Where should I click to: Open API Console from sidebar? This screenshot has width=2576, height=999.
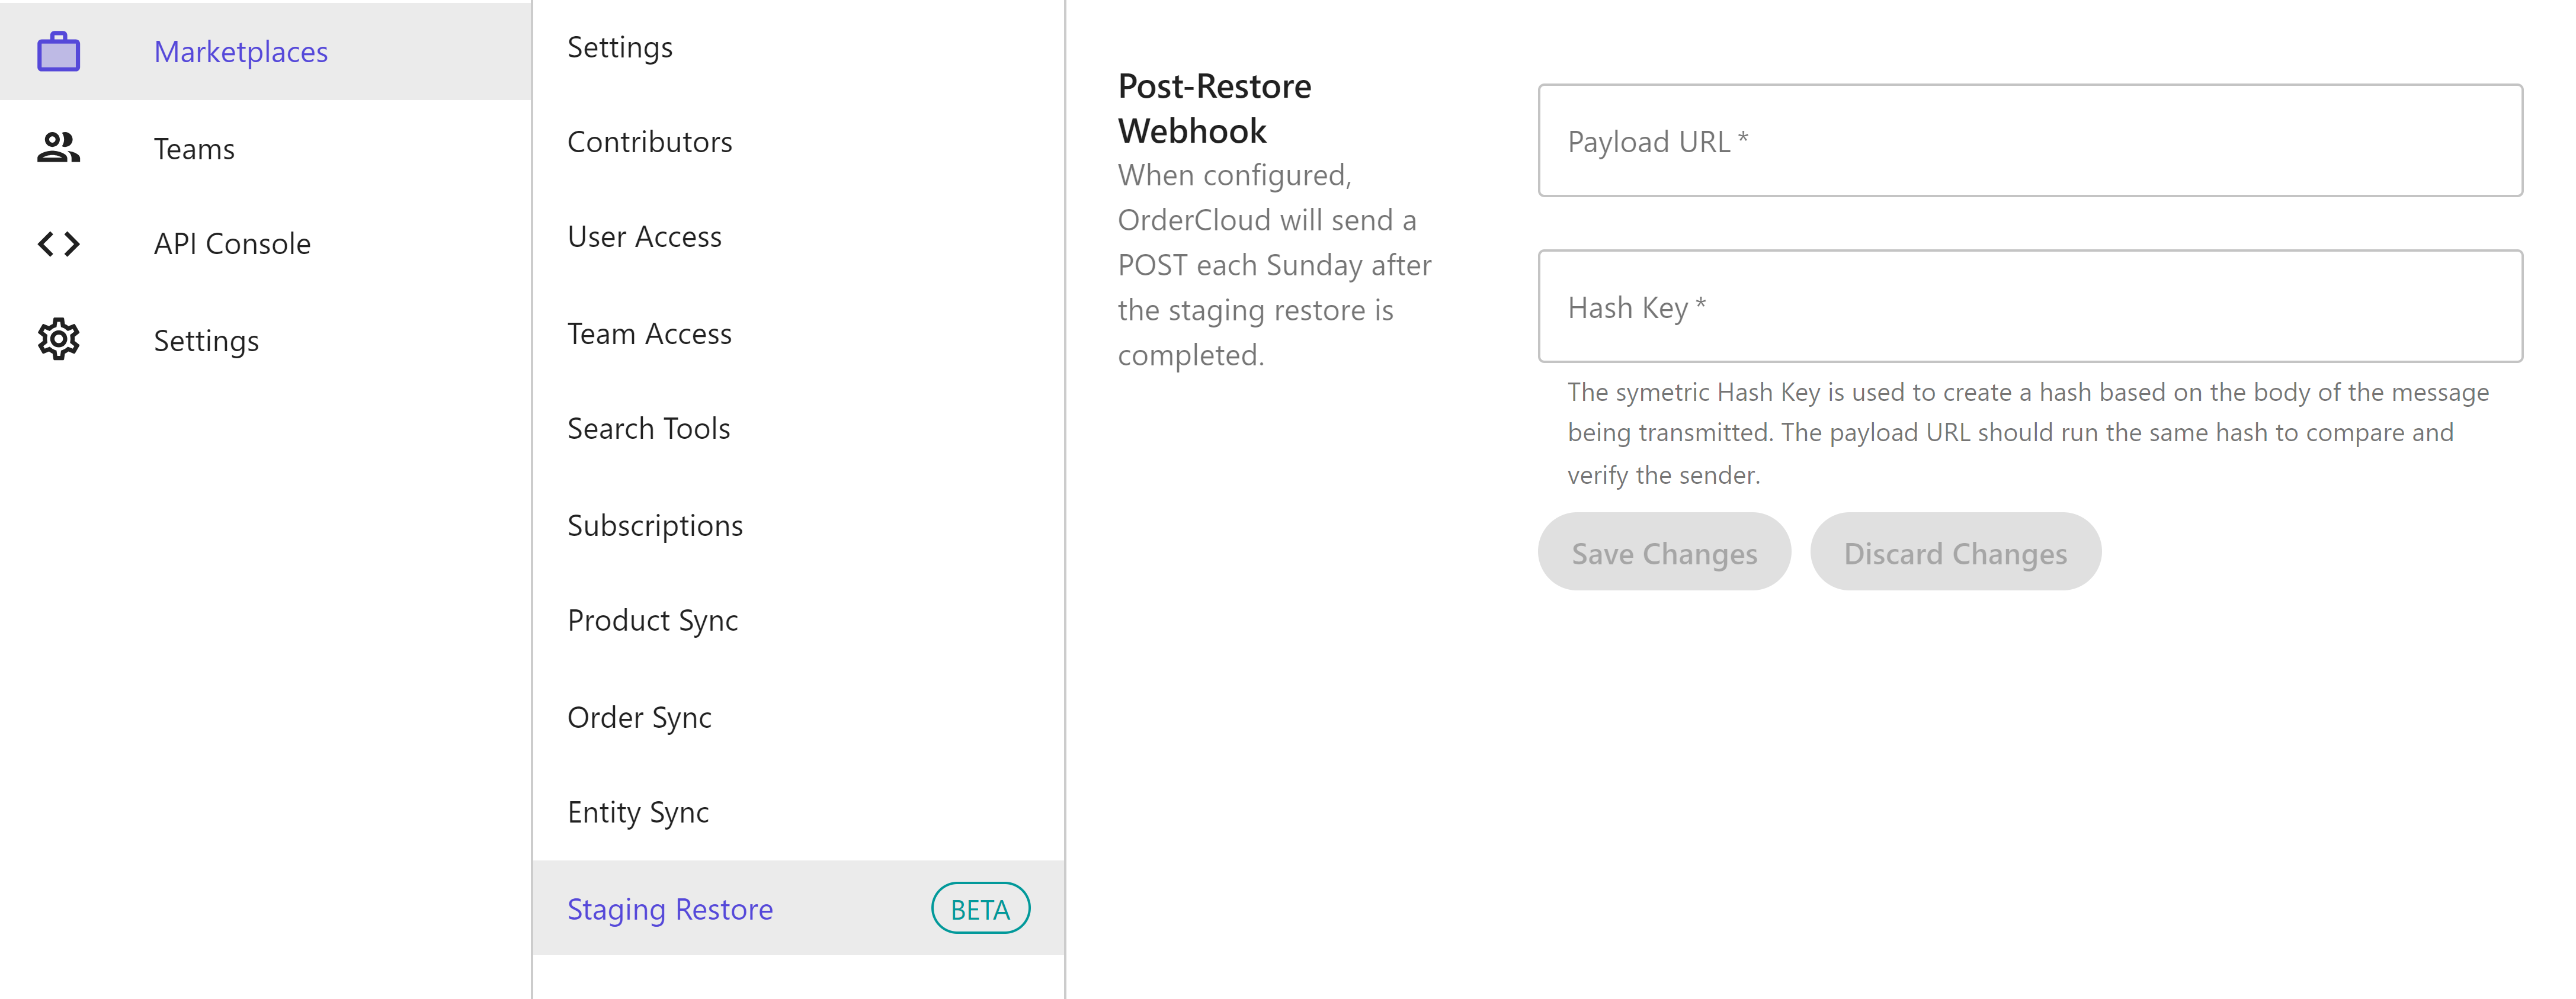tap(265, 243)
